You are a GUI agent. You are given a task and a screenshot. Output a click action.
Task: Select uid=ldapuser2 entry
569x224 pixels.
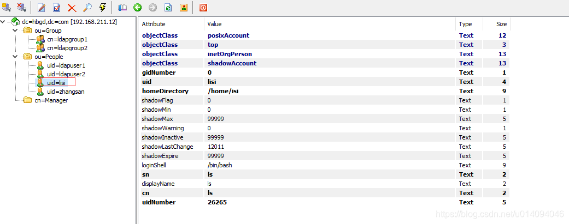tap(66, 75)
